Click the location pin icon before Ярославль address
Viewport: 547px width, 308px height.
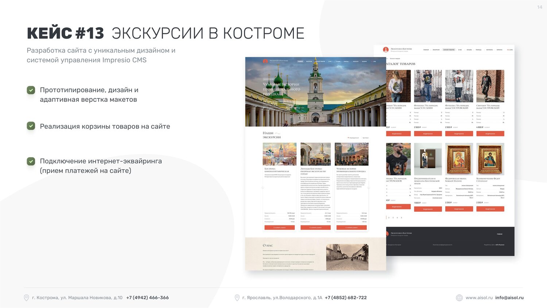click(x=237, y=298)
